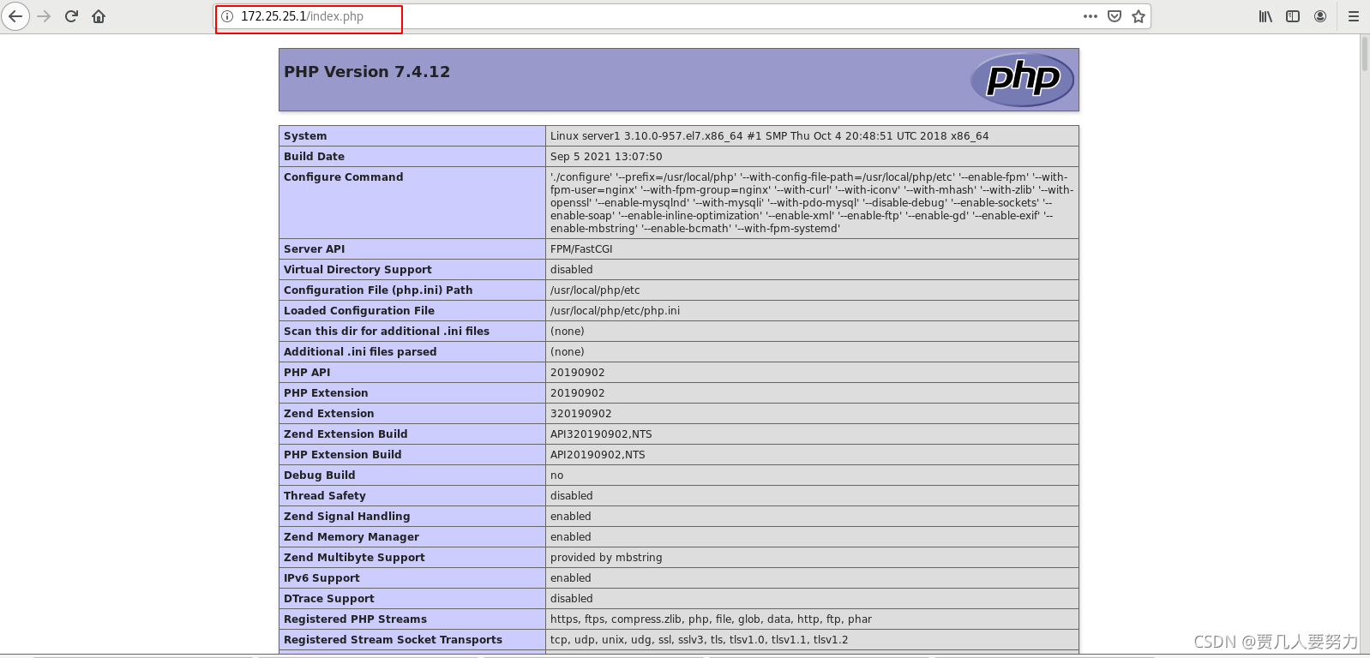The image size is (1370, 658).
Task: Select the 'Zend Memory Manager' label
Action: coord(352,537)
